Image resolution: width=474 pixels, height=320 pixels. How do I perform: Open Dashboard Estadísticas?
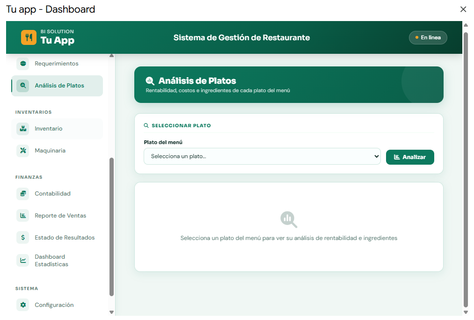coord(57,261)
